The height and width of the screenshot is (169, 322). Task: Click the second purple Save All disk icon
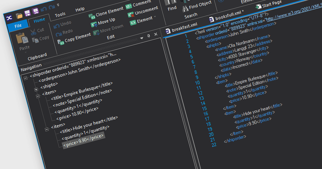coord(35,11)
